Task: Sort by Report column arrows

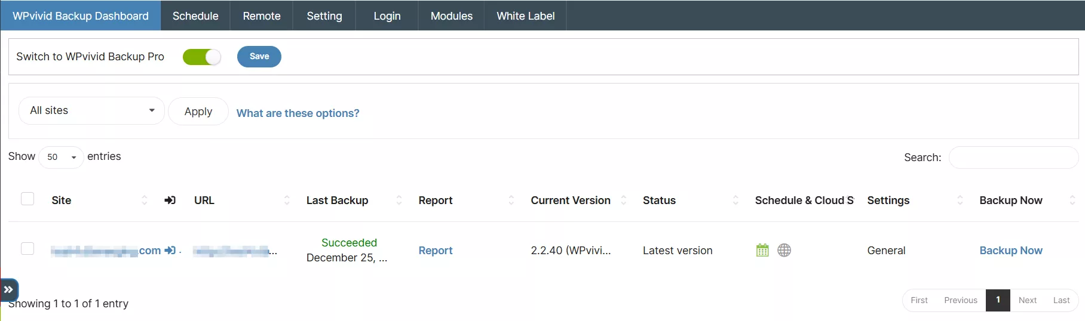Action: (x=511, y=200)
